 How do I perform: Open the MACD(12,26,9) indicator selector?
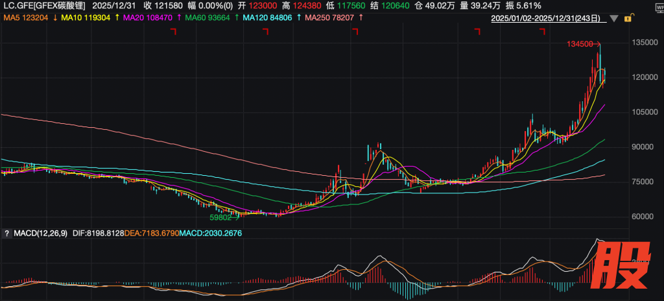pyautogui.click(x=40, y=232)
